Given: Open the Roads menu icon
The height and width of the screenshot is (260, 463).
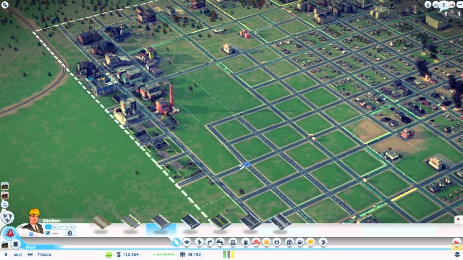Looking at the screenshot, I should pyautogui.click(x=176, y=242).
